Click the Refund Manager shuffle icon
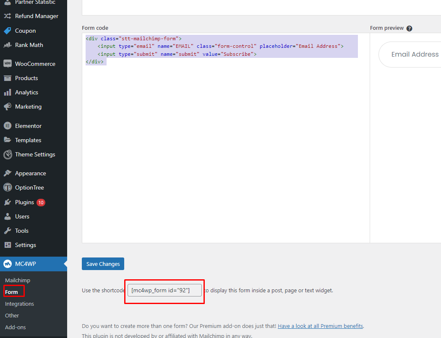This screenshot has width=441, height=338. pyautogui.click(x=8, y=16)
